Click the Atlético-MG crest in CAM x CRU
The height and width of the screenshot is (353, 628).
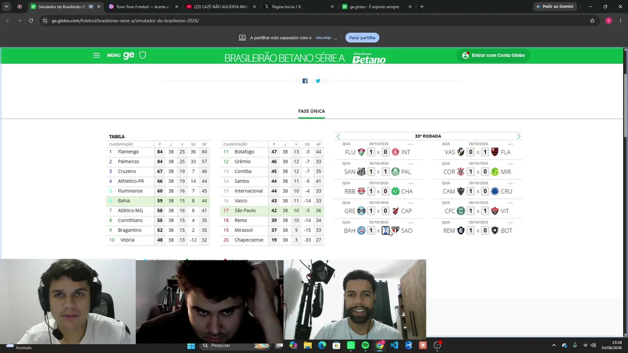pos(461,191)
